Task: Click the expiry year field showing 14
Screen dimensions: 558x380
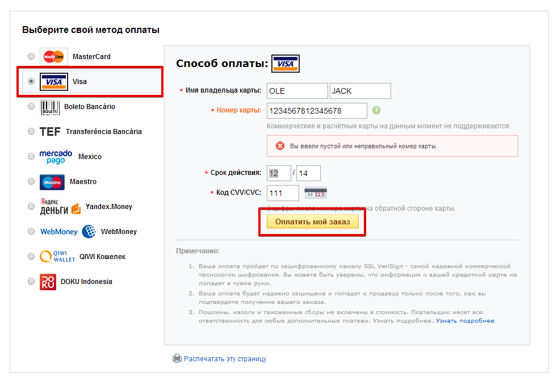Action: pos(308,173)
